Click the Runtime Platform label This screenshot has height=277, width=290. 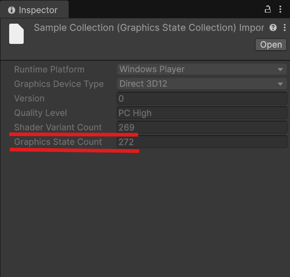coord(49,69)
